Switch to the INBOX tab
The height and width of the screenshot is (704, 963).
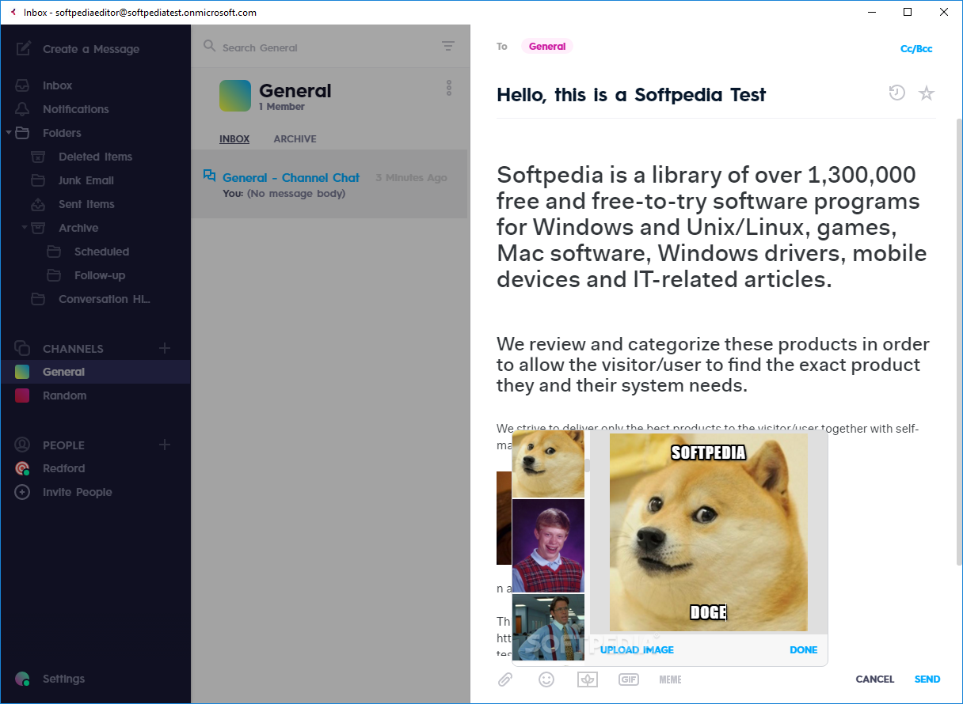pyautogui.click(x=234, y=139)
